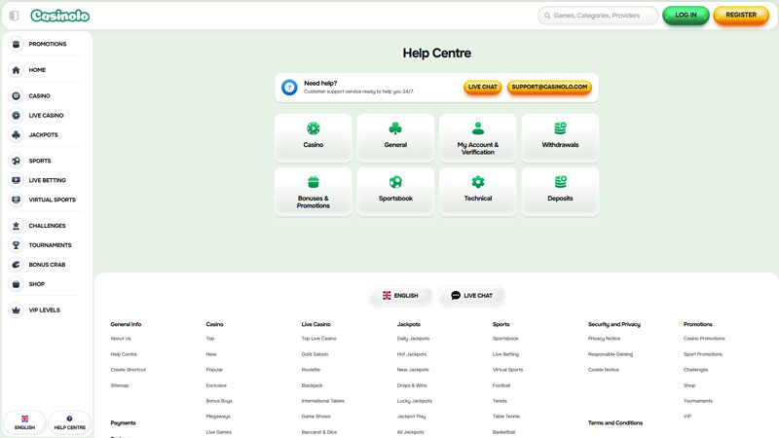Open My Account & Verification help card
This screenshot has height=438, width=779.
[478, 137]
